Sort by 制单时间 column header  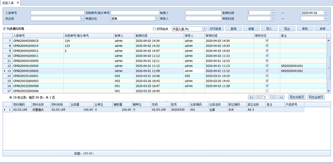pyautogui.click(x=159, y=36)
